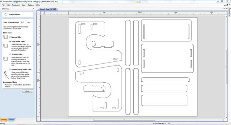Click the scroll-right arrow of horizontal scrollbar

(224, 120)
